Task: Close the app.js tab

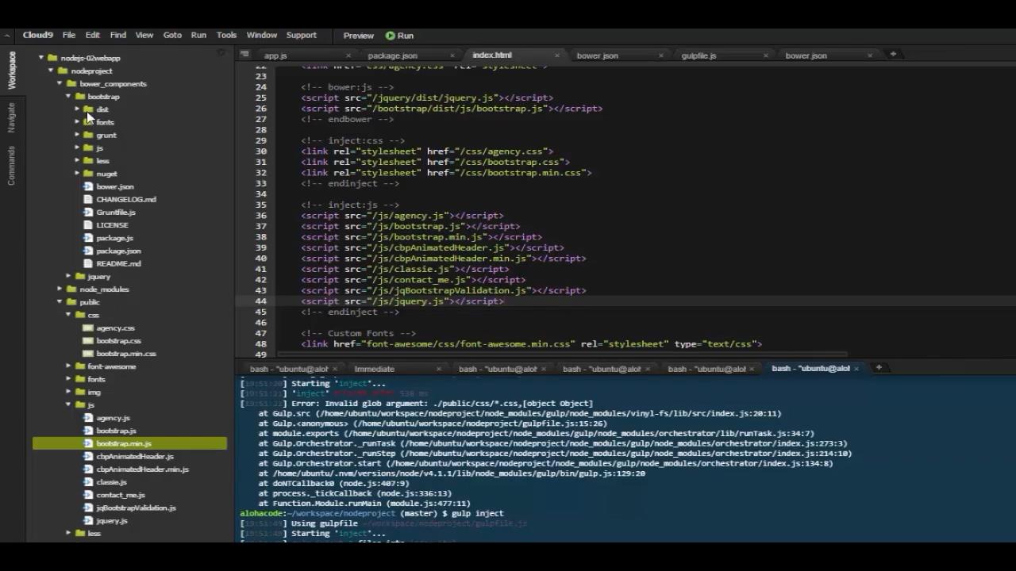Action: point(348,56)
